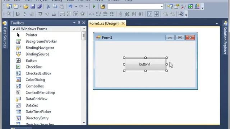This screenshot has height=129, width=230.
Task: Click the Add New Item icon
Action: (x=16, y=6)
